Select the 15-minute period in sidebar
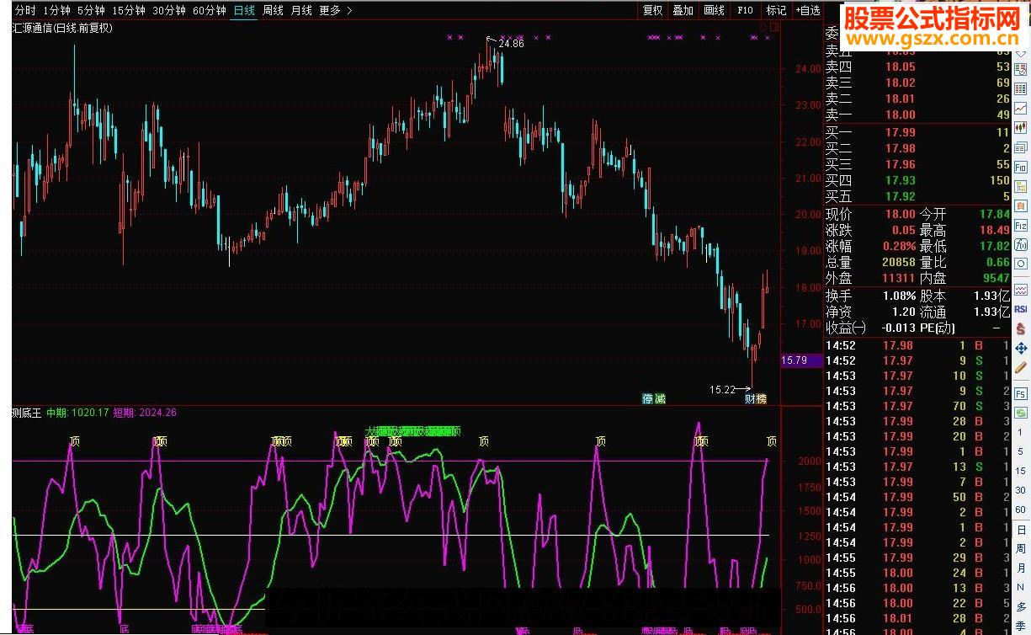 click(1021, 469)
